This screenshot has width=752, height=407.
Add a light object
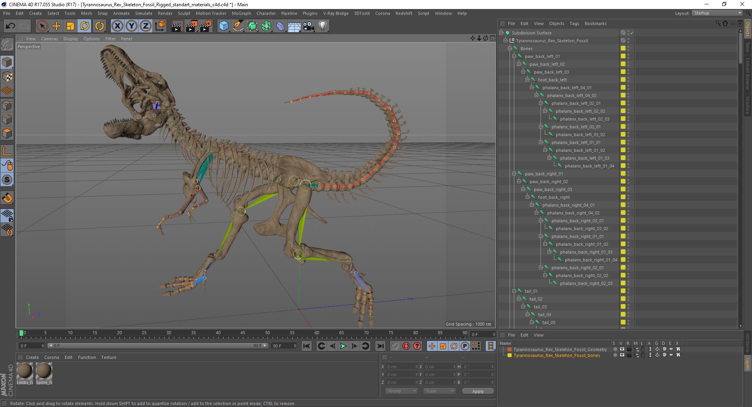coord(322,26)
